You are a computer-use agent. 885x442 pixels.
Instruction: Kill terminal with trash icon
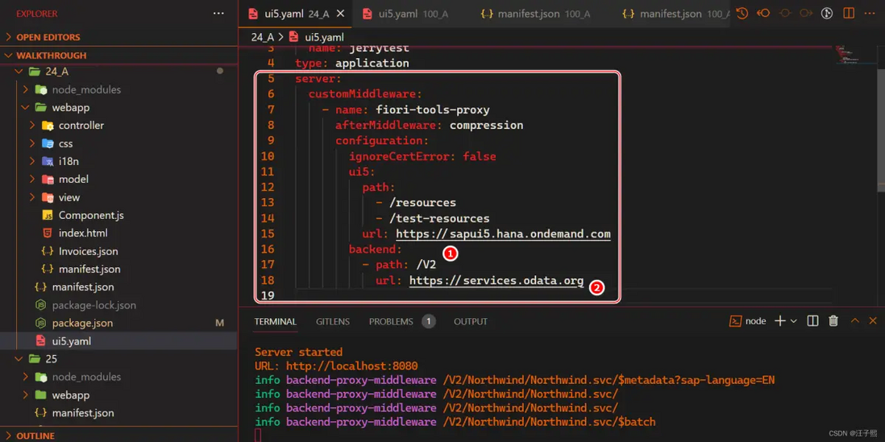[x=833, y=320]
